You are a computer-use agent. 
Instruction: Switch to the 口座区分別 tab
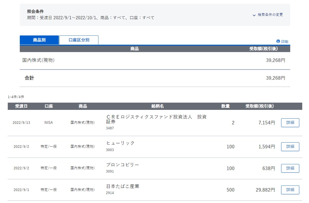point(79,40)
